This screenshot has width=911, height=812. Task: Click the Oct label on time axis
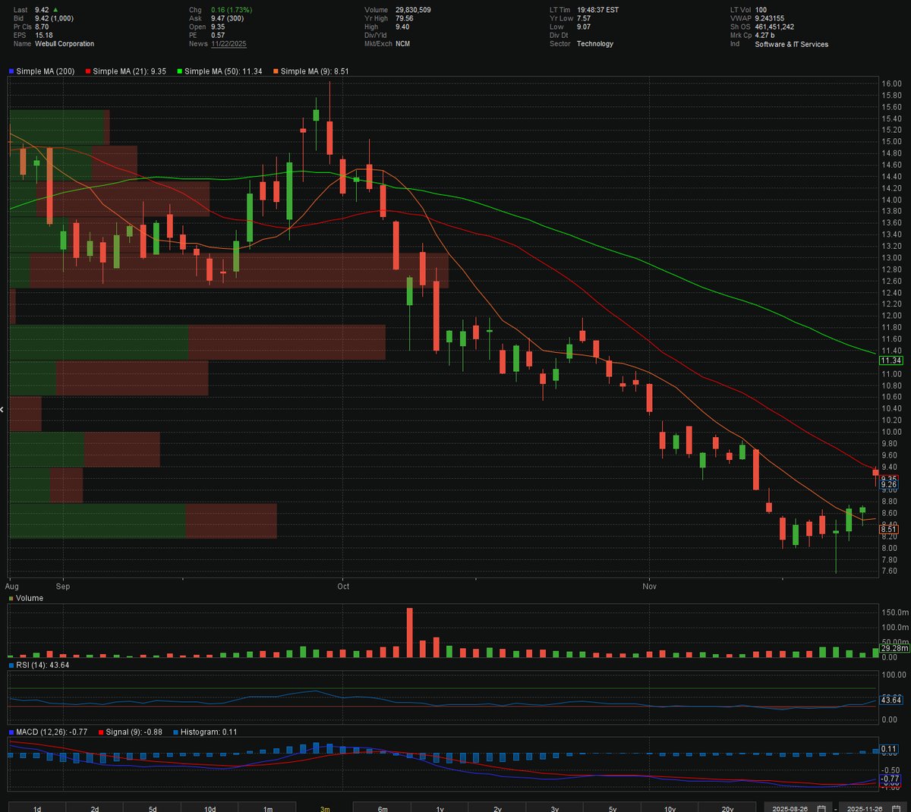[x=343, y=586]
